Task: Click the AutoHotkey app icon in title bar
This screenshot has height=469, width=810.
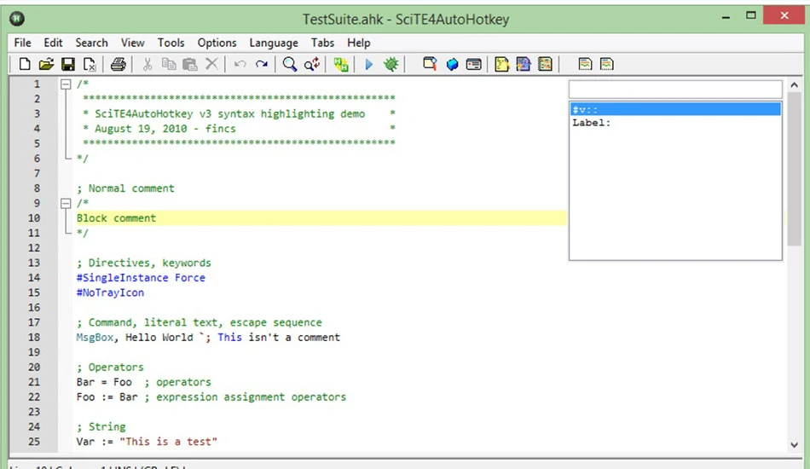Action: click(17, 19)
